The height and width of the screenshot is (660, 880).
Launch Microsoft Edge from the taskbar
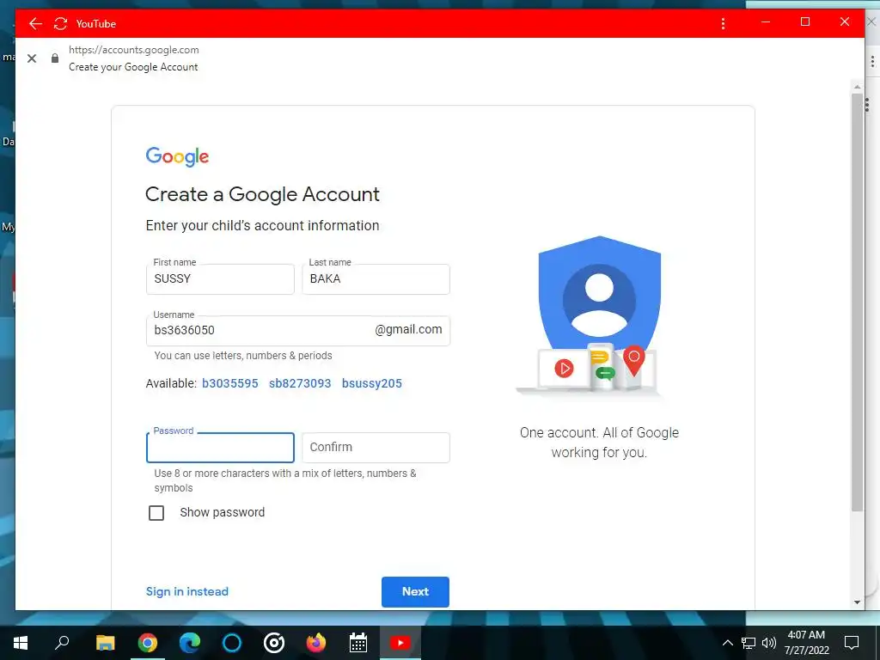point(190,643)
